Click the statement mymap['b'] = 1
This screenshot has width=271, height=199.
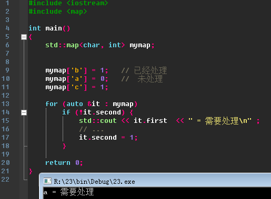[x=77, y=70]
